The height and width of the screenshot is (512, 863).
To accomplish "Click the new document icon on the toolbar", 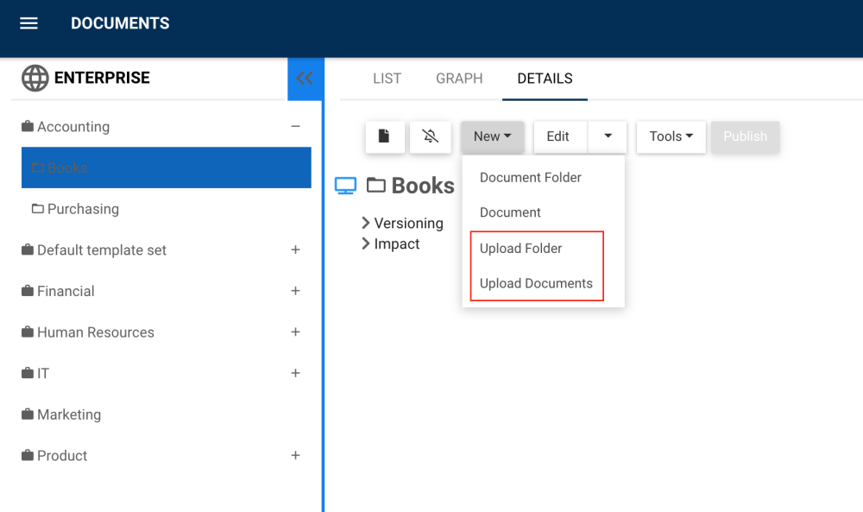I will point(385,136).
